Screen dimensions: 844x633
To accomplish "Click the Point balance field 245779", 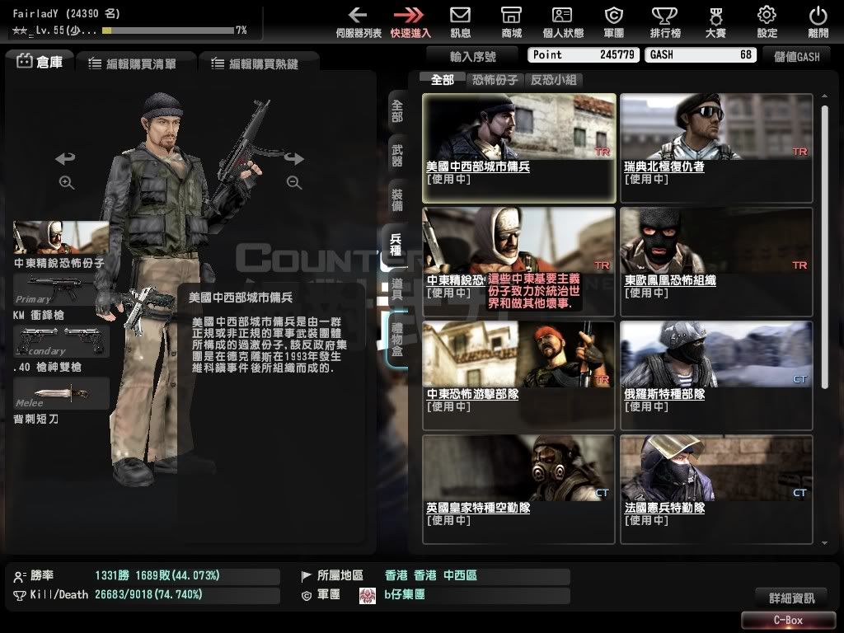I will [584, 54].
